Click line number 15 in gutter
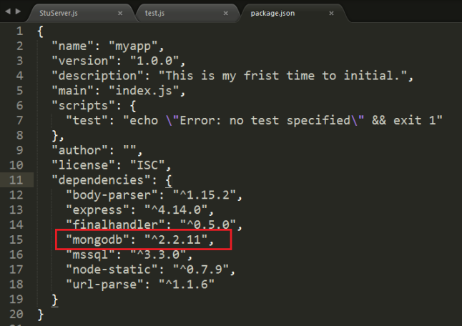The width and height of the screenshot is (462, 326). [x=16, y=239]
